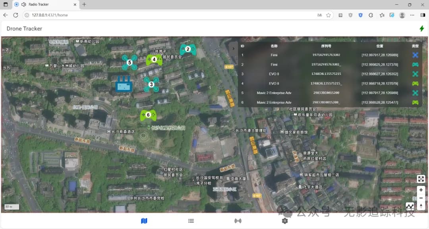
Task: Click blue drone type icon in row 1
Action: pos(415,55)
